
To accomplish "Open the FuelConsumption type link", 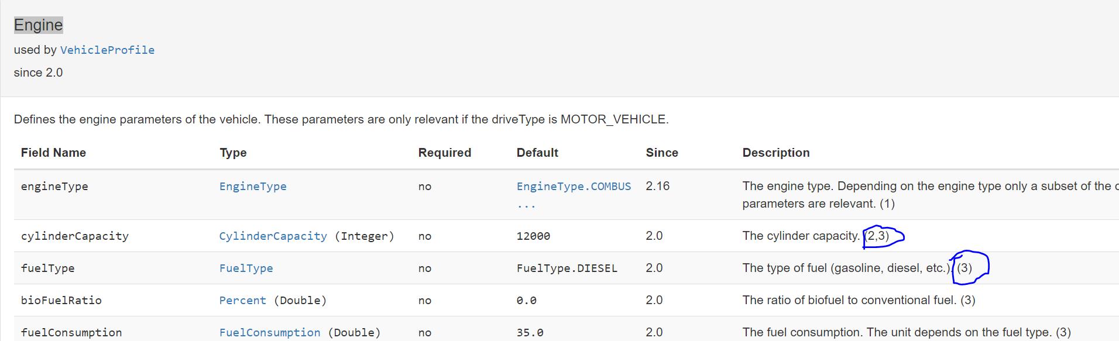I will pos(270,332).
